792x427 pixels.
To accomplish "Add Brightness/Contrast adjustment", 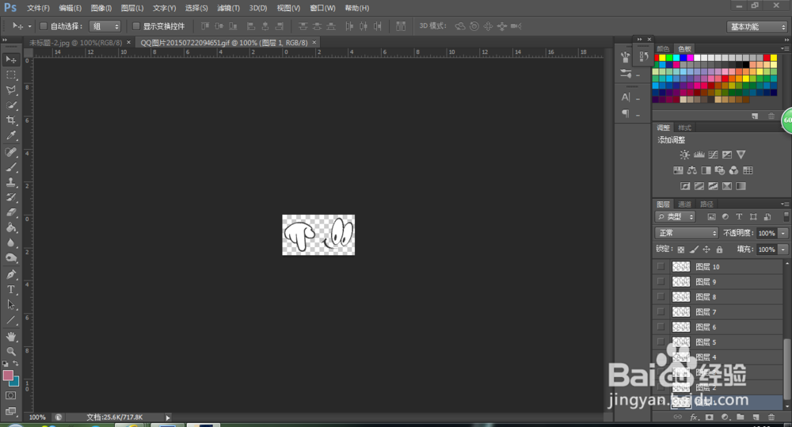I will pyautogui.click(x=684, y=154).
